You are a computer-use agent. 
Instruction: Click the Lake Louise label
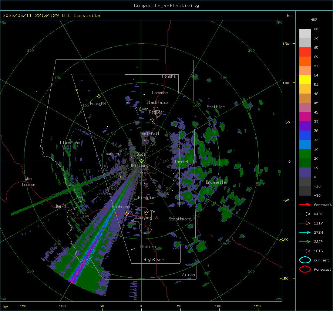(x=28, y=182)
